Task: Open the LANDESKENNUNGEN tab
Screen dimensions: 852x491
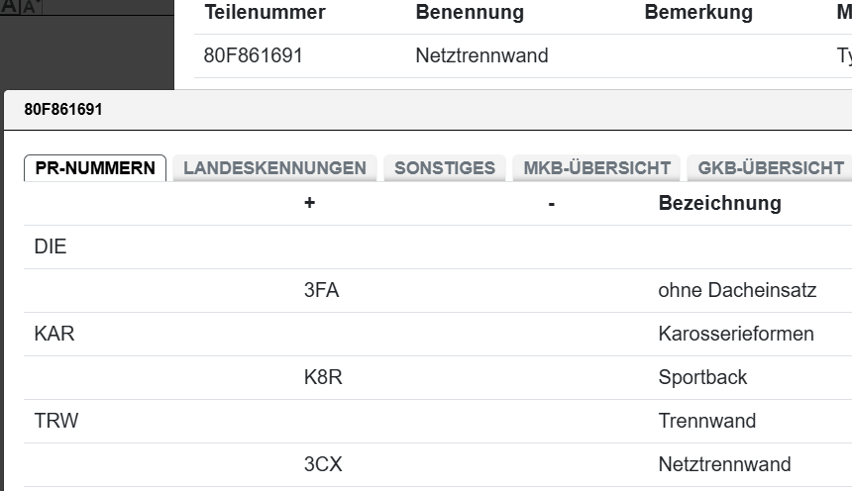Action: 274,168
